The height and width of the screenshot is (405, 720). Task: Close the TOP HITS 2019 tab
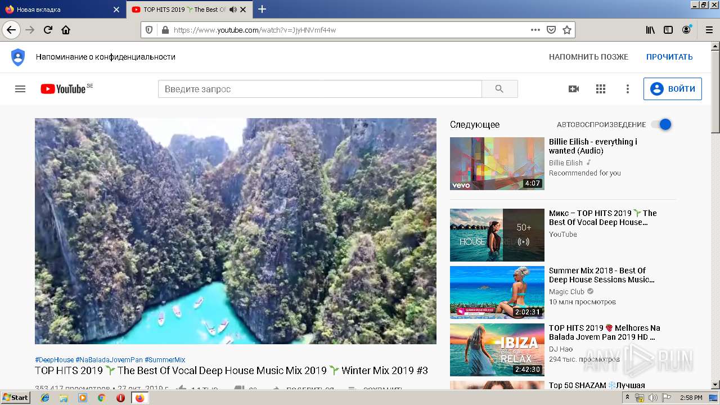(x=243, y=10)
